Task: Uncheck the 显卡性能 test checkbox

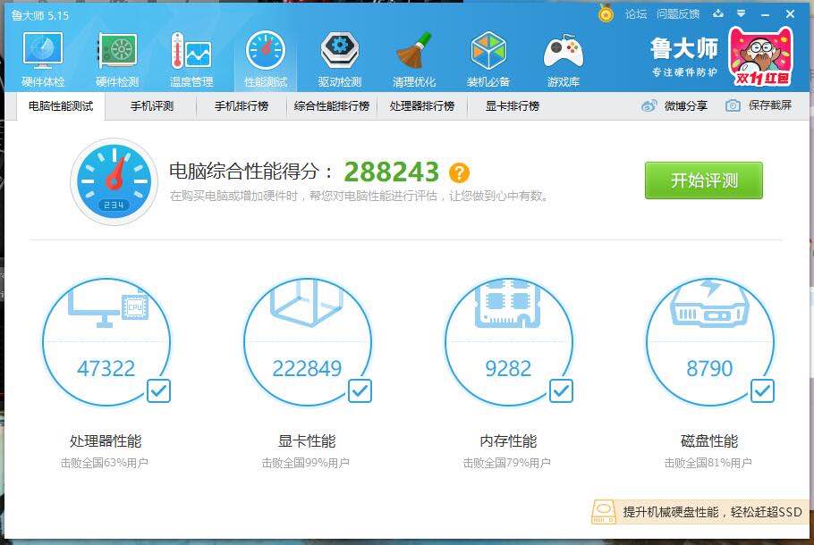Action: click(x=360, y=391)
